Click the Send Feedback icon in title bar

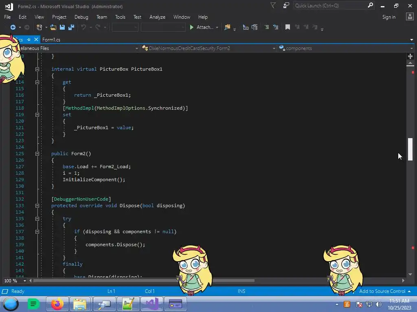click(286, 6)
